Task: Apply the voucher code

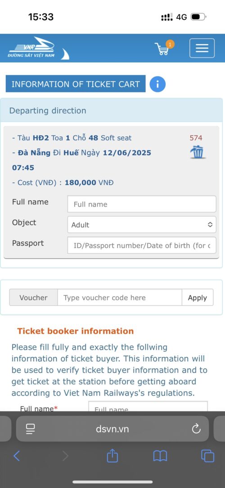Action: click(x=198, y=298)
